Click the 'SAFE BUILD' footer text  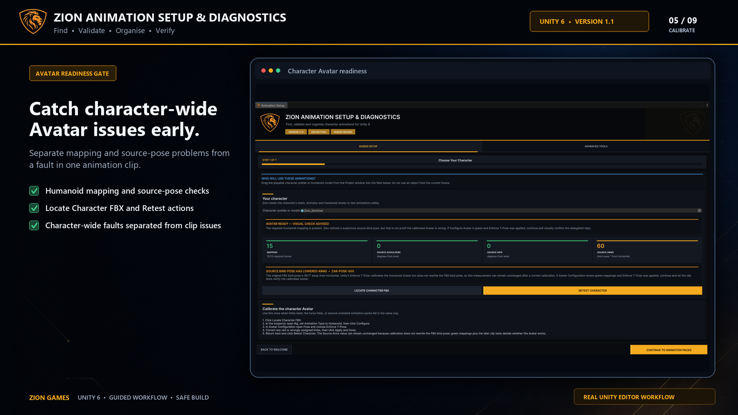(192, 398)
